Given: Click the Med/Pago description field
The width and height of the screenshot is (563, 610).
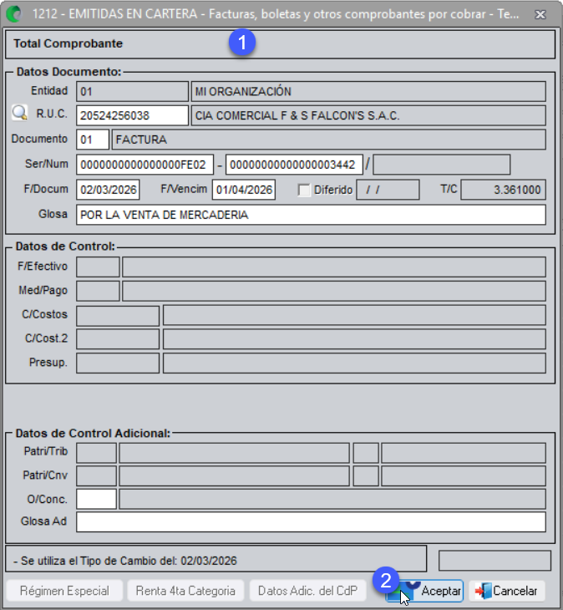Looking at the screenshot, I should coord(334,291).
